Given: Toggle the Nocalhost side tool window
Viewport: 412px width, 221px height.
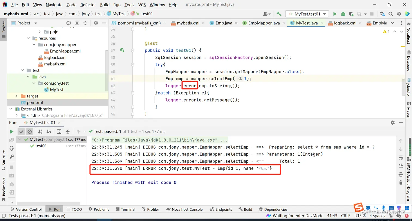Looking at the screenshot, I should pos(409,34).
